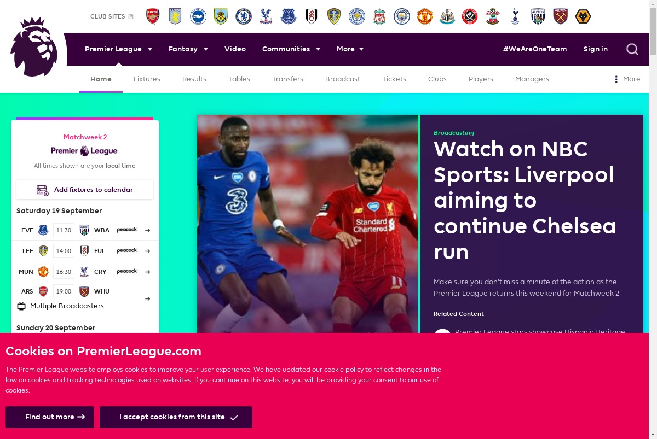Open the Manchester United club site crest in the top bar
The width and height of the screenshot is (657, 439).
click(x=425, y=16)
